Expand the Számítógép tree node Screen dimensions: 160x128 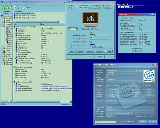pos(2,18)
